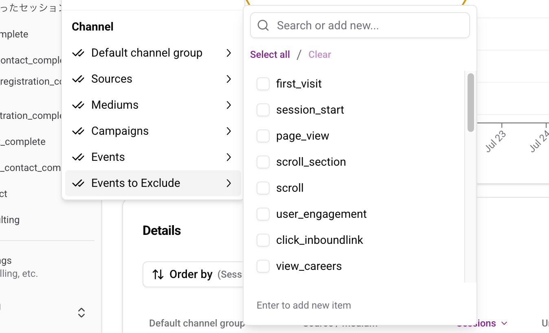
Task: Expand Mediums submenu arrow
Action: point(229,105)
